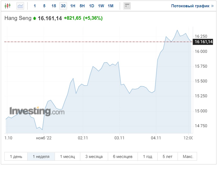
Task: Open the news overlay icon in toolbar
Action: [x=127, y=6]
